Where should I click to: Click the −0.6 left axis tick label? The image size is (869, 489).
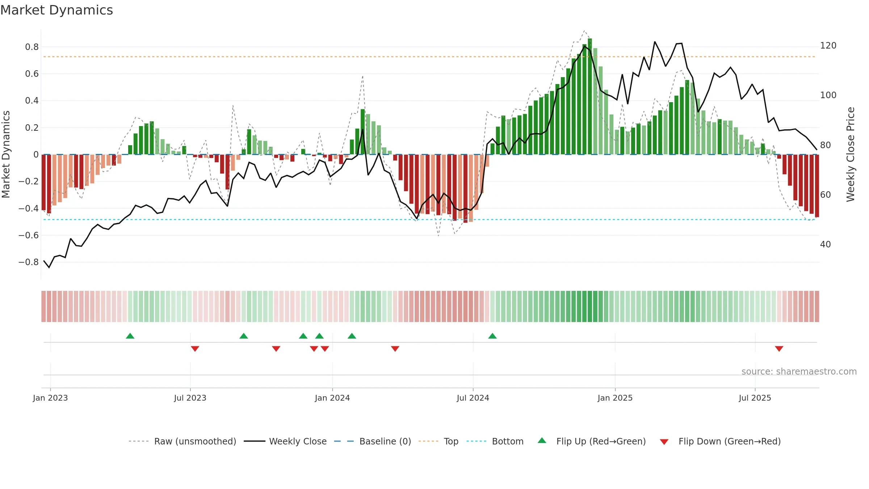click(29, 235)
